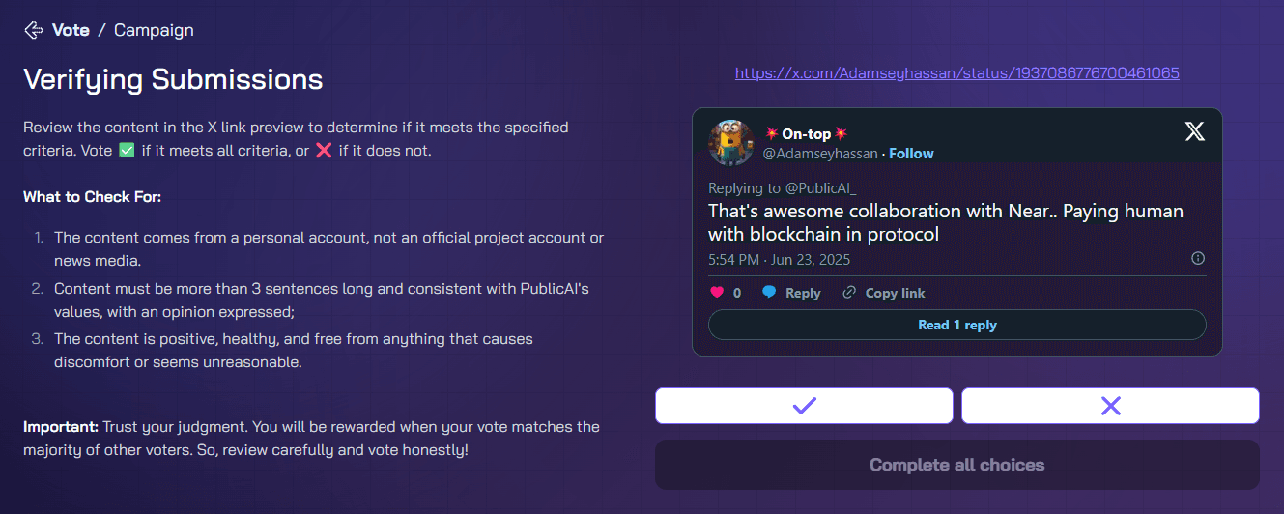The image size is (1284, 514).
Task: Click the Reply text in tweet
Action: [803, 293]
